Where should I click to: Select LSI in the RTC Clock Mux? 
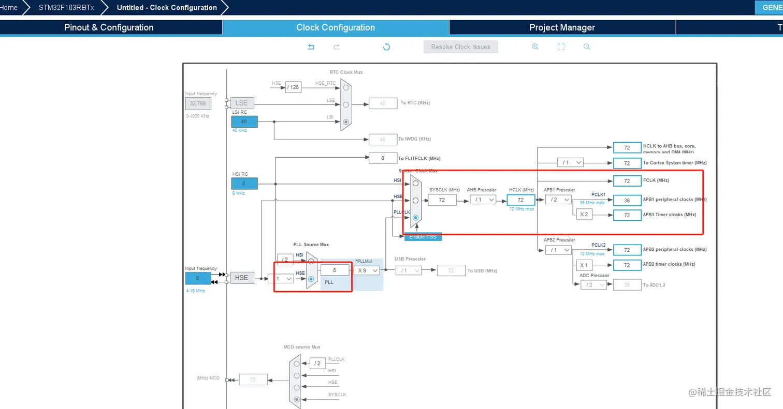tap(346, 122)
